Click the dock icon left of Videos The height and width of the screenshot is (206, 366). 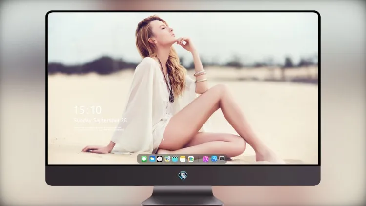167,159
